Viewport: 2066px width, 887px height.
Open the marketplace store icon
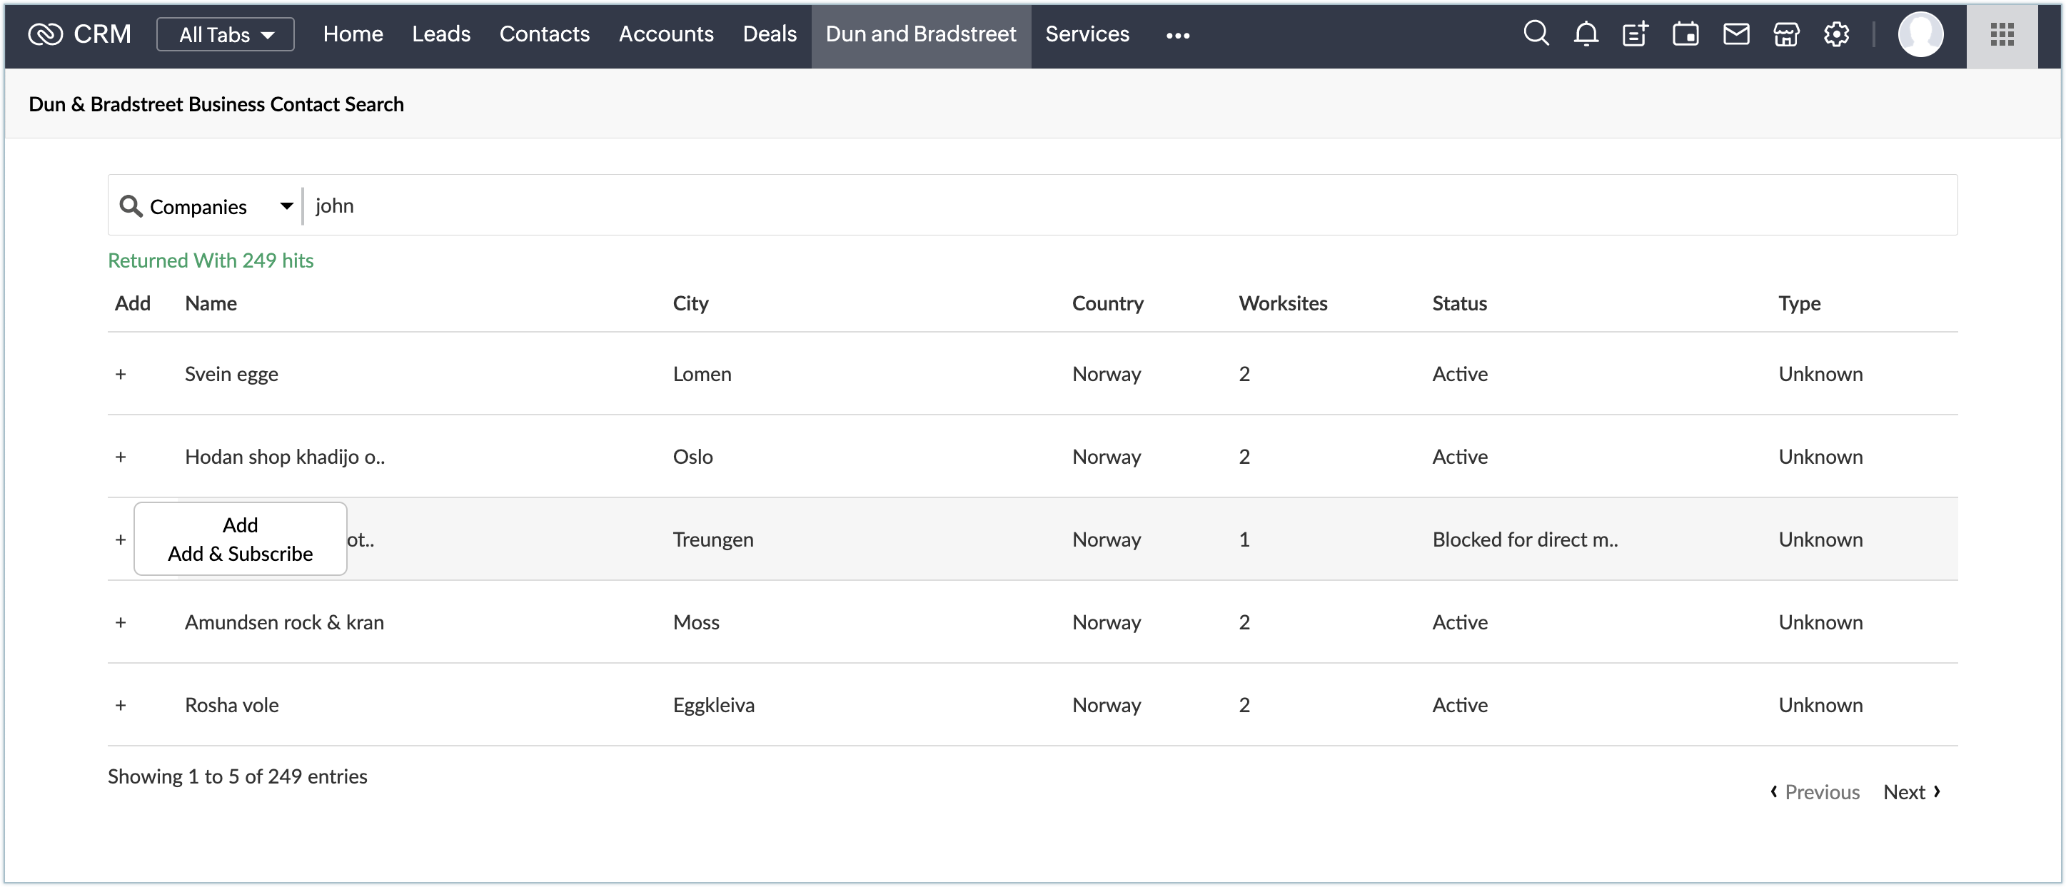coord(1786,34)
